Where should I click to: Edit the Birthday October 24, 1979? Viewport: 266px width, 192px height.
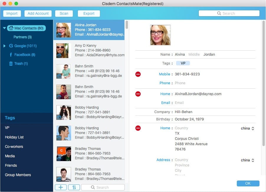[189, 119]
